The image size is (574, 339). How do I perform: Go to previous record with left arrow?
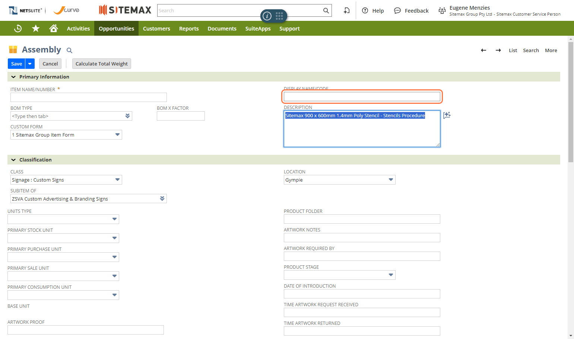click(x=483, y=50)
